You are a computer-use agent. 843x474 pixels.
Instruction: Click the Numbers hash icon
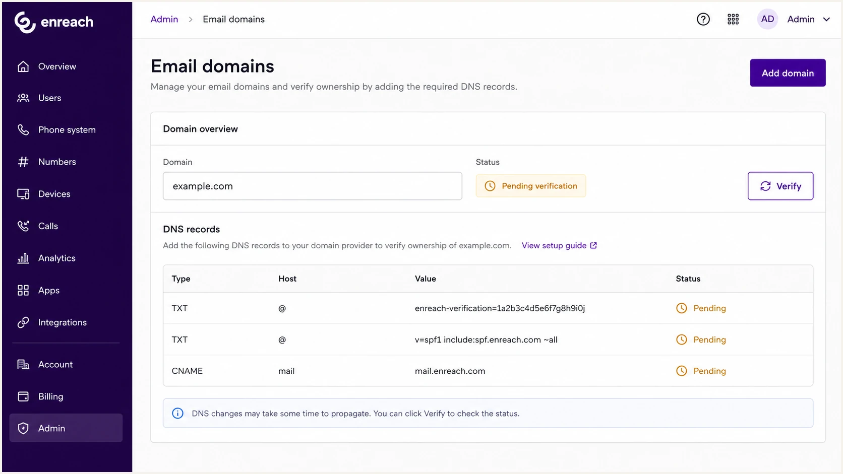(23, 162)
